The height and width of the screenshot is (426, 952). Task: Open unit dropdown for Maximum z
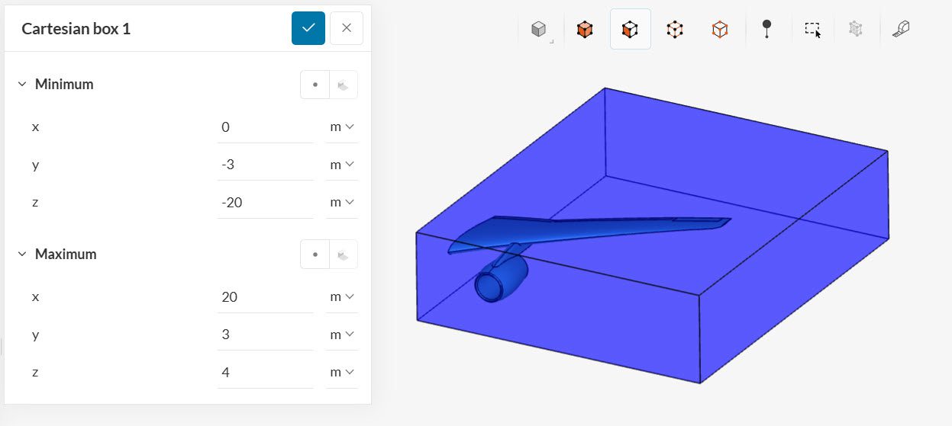click(x=342, y=373)
